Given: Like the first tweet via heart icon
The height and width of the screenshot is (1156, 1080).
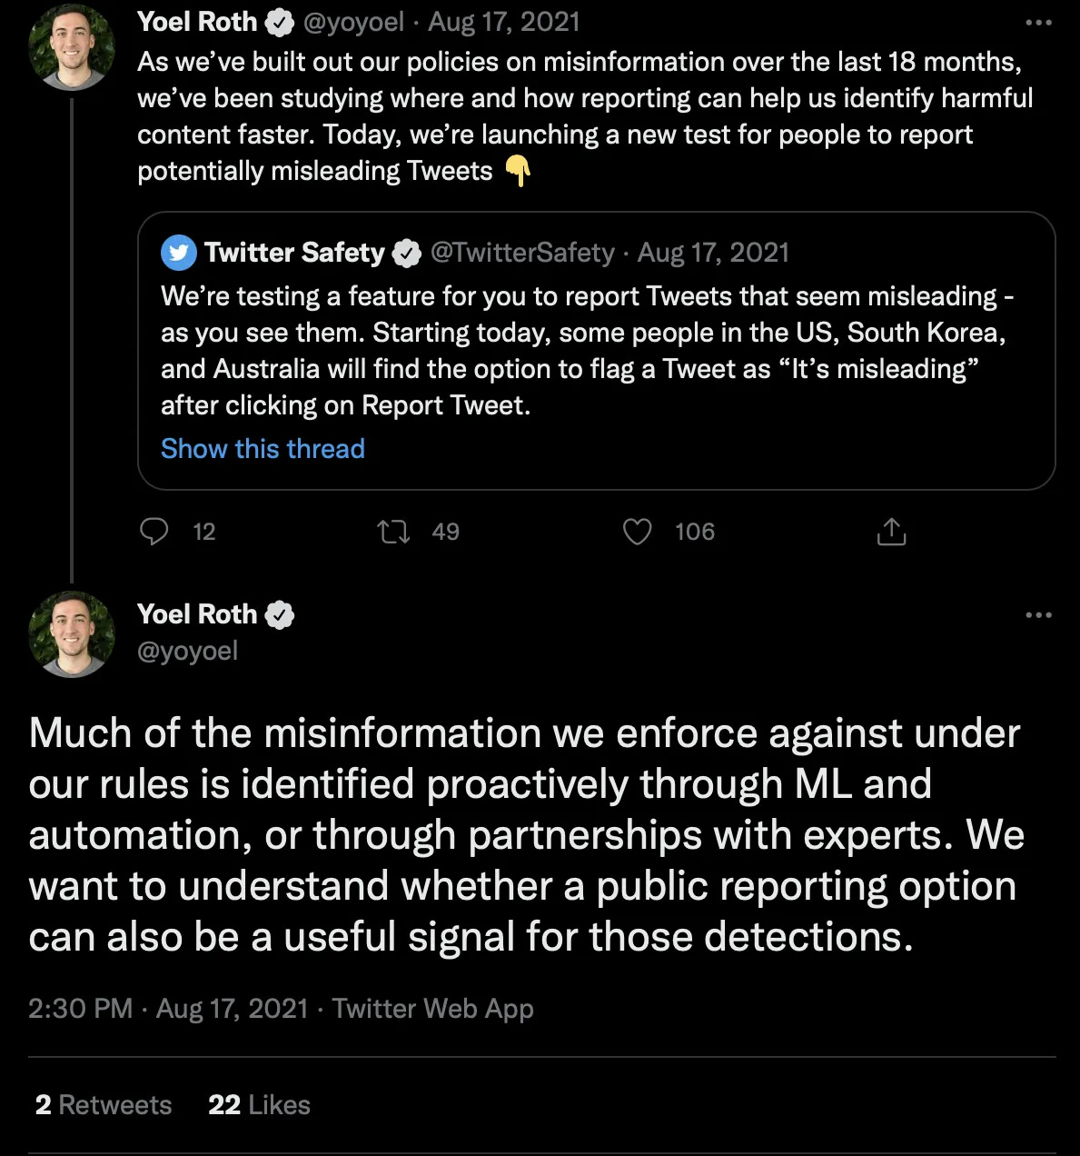Looking at the screenshot, I should tap(638, 532).
